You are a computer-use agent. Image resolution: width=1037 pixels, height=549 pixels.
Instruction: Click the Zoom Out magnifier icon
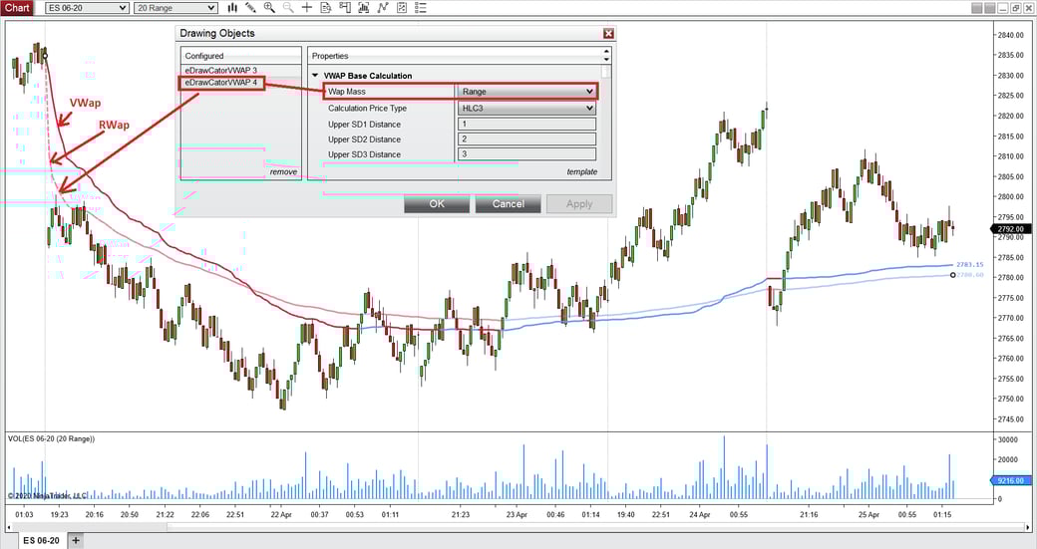pyautogui.click(x=288, y=8)
